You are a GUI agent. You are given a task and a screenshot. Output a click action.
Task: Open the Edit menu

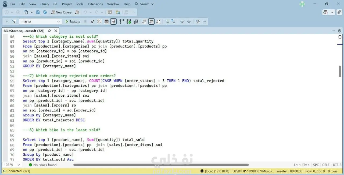pos(22,4)
